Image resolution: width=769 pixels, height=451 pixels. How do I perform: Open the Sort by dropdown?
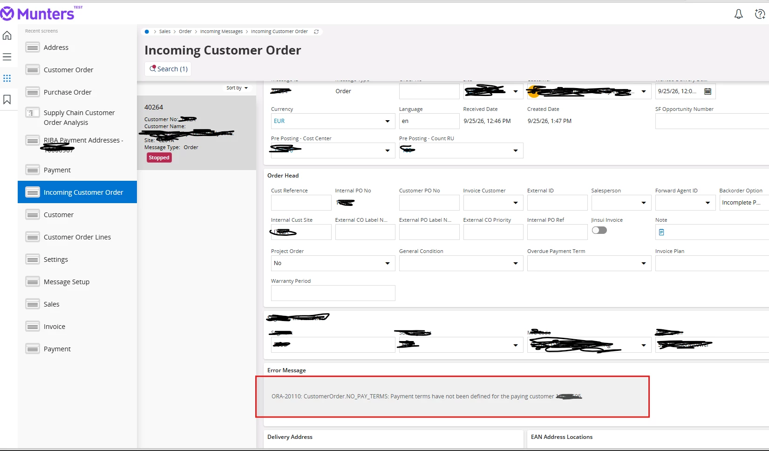click(x=237, y=88)
